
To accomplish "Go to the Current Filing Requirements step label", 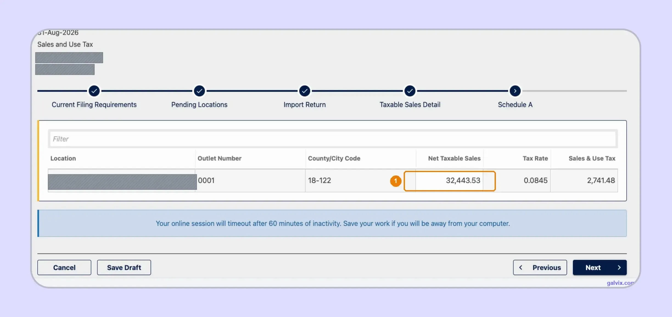I will [94, 104].
